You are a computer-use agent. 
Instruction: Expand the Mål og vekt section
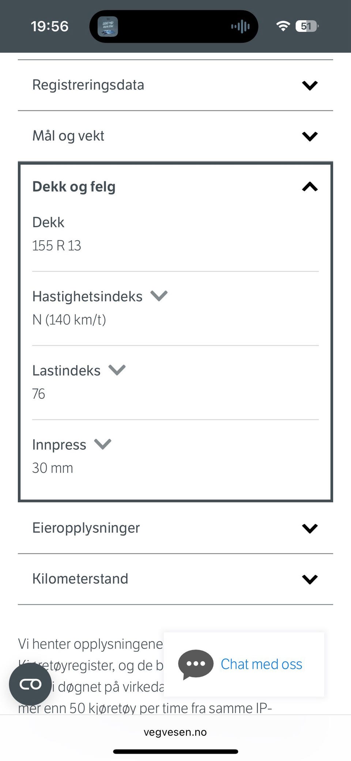(310, 136)
